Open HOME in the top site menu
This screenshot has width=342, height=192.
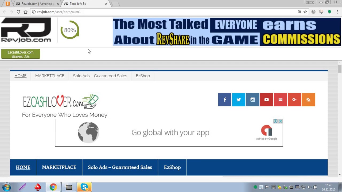coord(21,76)
